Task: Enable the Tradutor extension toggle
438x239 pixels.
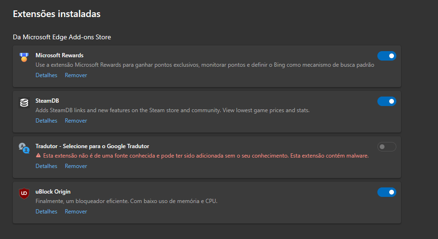Action: coord(386,147)
